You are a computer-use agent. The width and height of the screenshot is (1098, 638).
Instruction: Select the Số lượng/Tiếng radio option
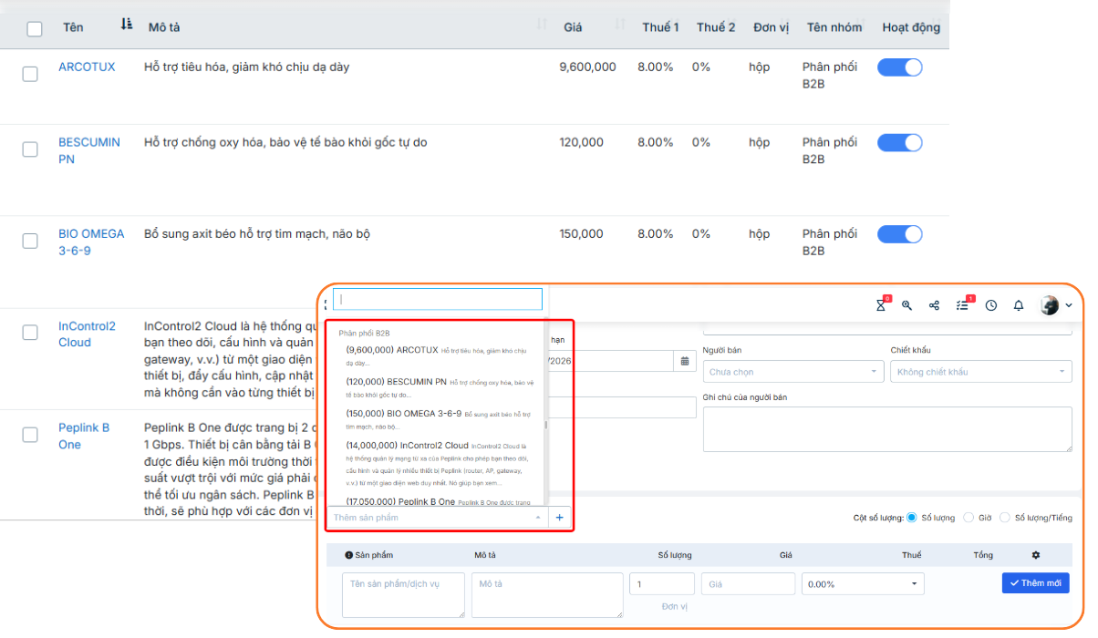point(1006,518)
